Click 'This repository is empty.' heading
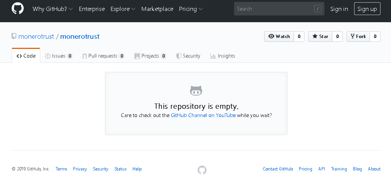Screen dimensions: 391x187 [196, 106]
